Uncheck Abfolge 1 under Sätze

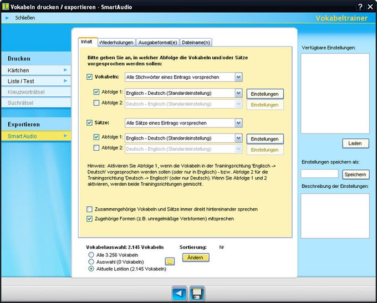coord(96,137)
